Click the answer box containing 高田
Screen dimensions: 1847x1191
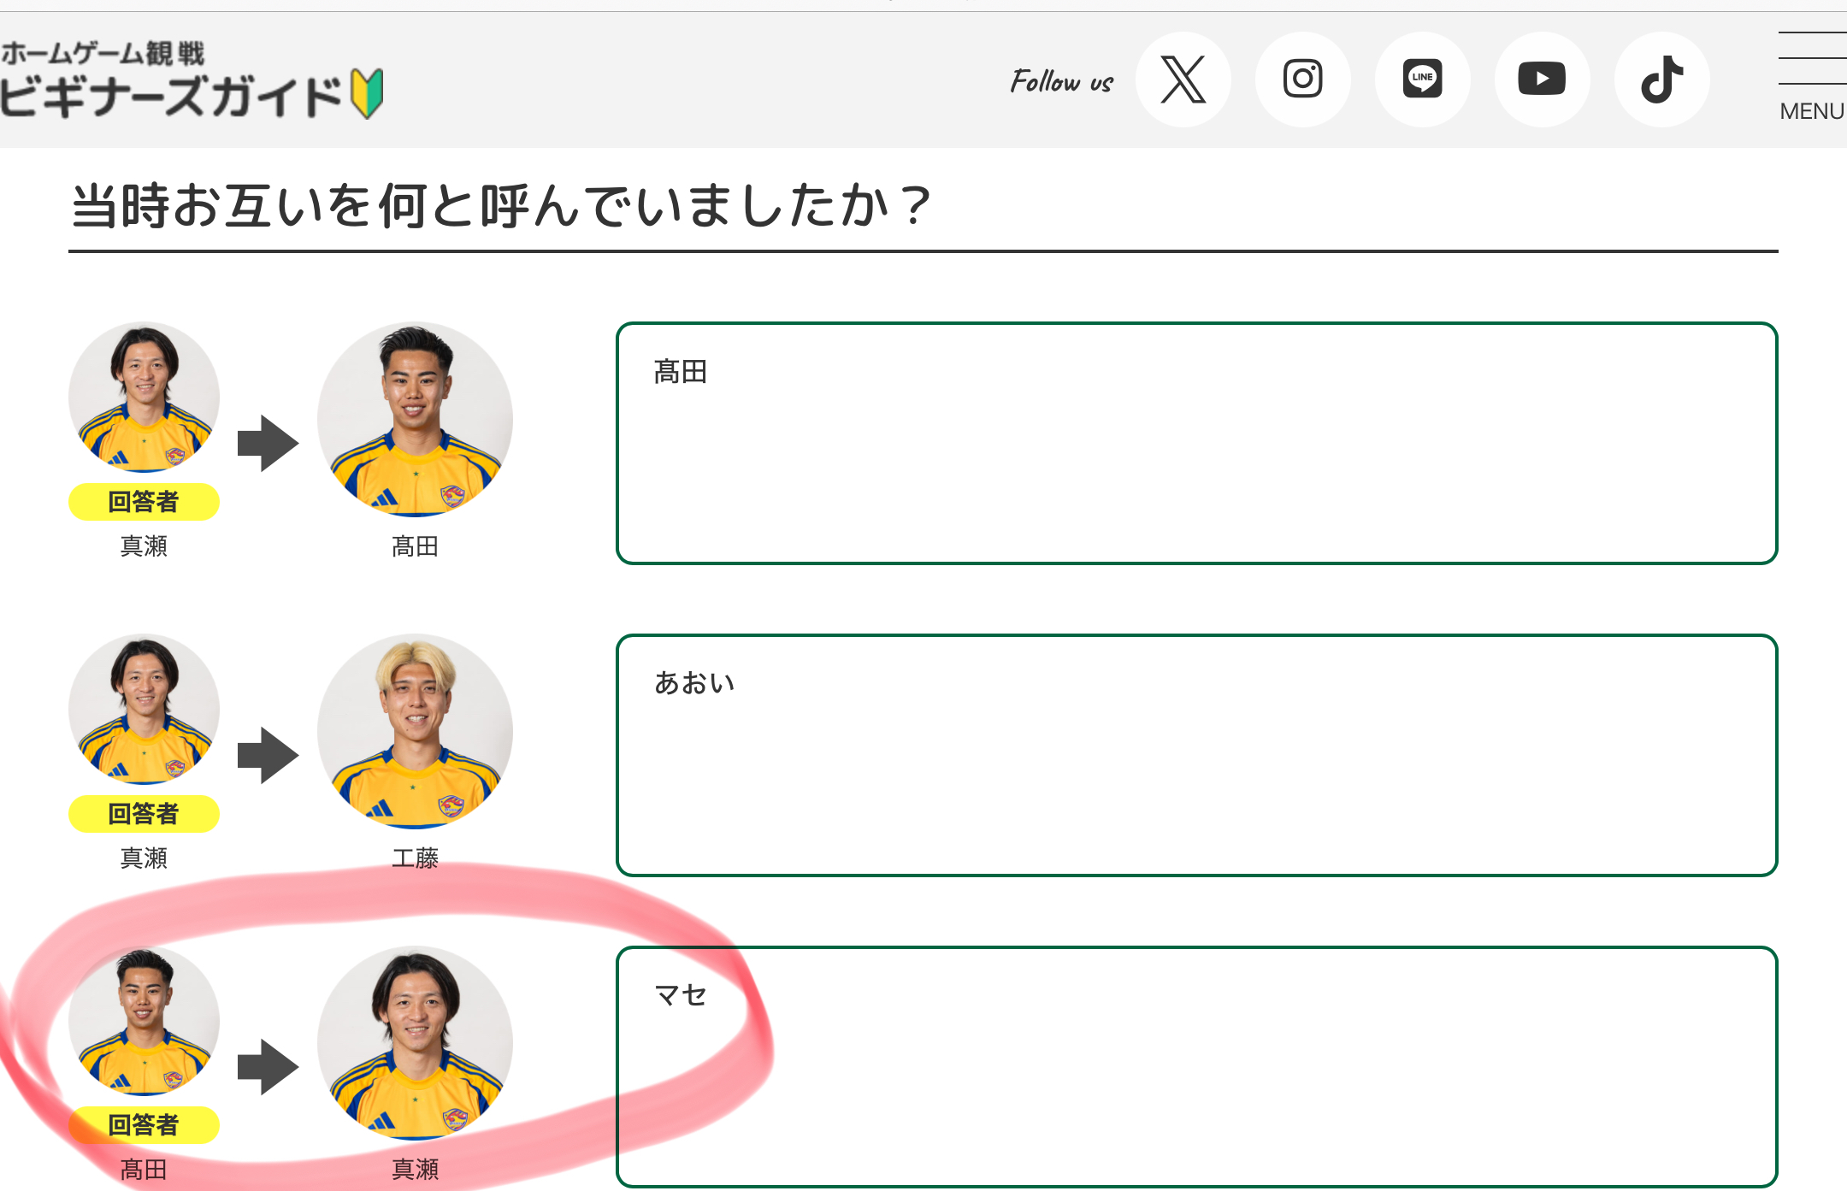1196,443
